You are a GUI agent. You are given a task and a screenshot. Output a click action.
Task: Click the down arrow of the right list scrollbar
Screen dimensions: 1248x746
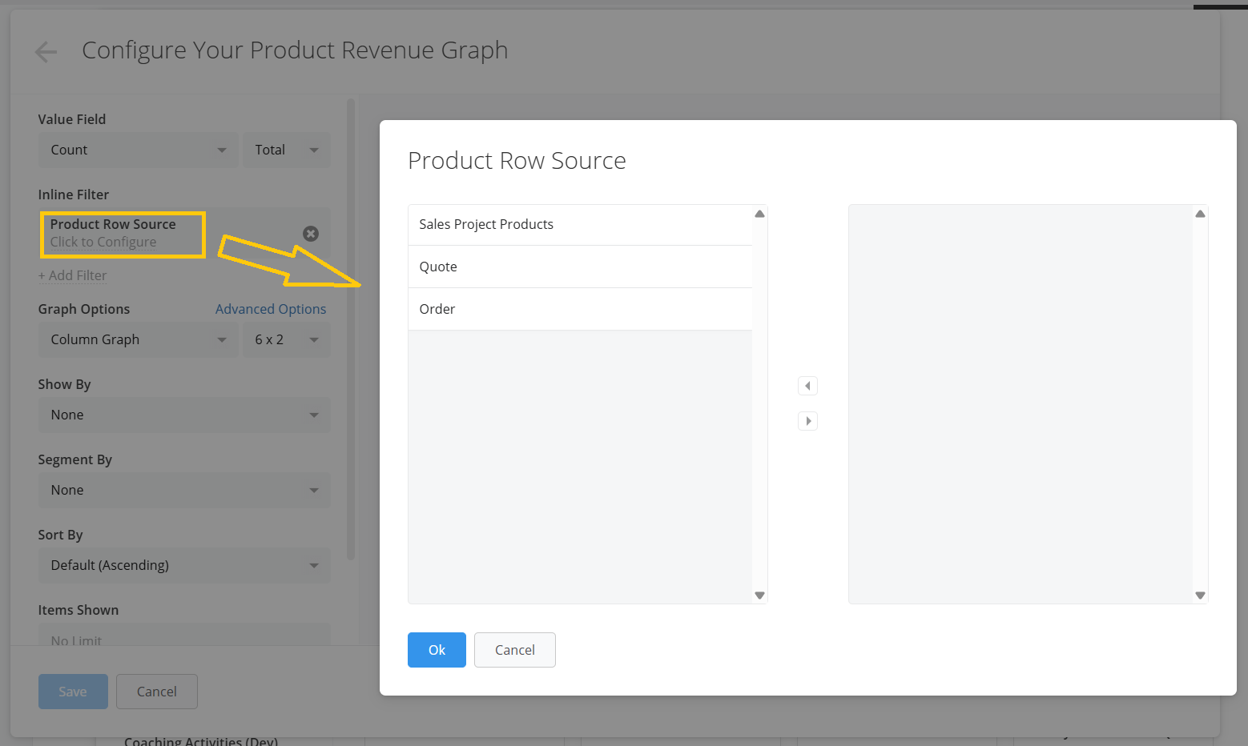(1200, 596)
